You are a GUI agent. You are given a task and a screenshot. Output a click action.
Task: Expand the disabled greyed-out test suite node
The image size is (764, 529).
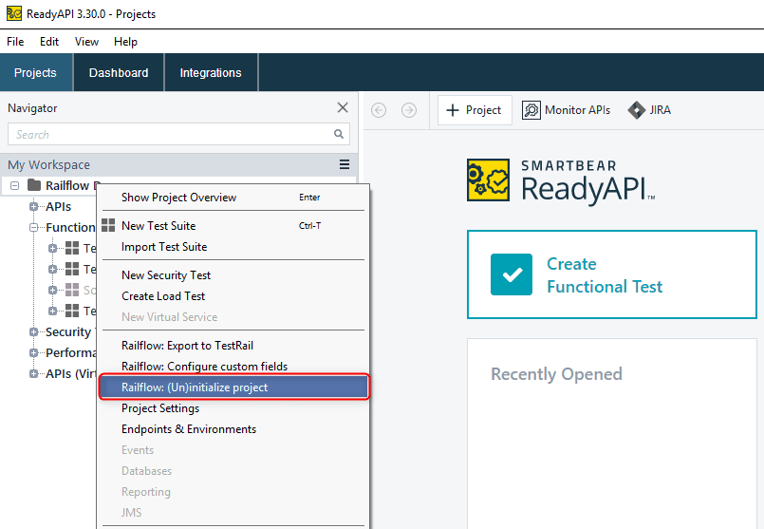tap(52, 290)
